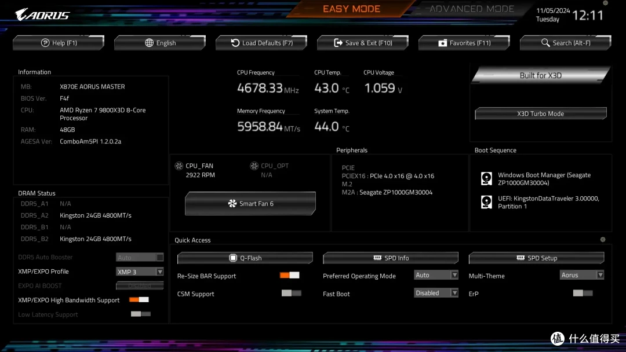This screenshot has width=626, height=352.
Task: Click the 12:11 clock display
Action: [588, 16]
